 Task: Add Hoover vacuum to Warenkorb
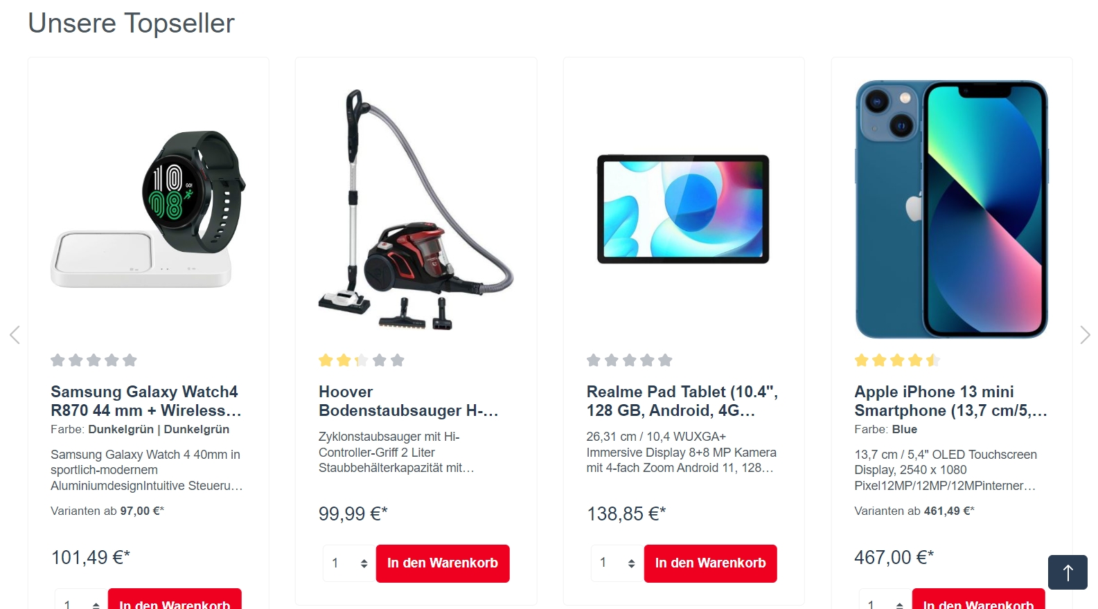443,563
